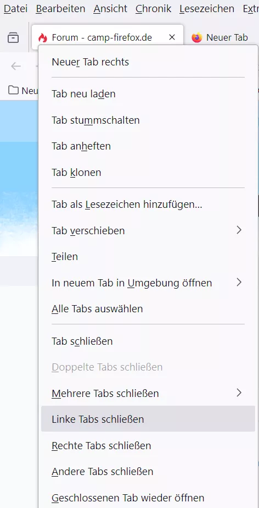This screenshot has height=508, width=259.
Task: Close the Forum - camp-firefox.de tab
Action: [x=172, y=37]
